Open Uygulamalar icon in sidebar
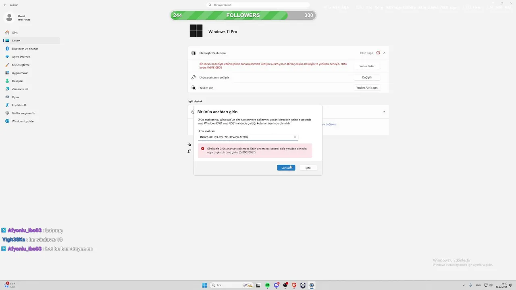This screenshot has height=290, width=516. pos(7,73)
